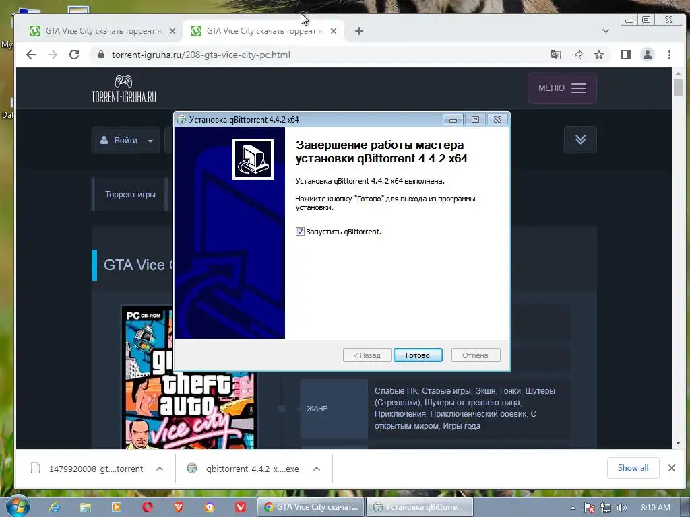Open downloaded 1479920008_gt....torrent file
Image resolution: width=690 pixels, height=517 pixels.
[x=87, y=469]
